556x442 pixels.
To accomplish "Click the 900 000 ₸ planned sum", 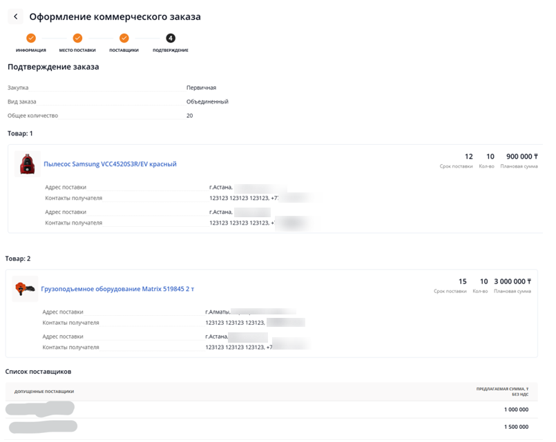I will 521,157.
